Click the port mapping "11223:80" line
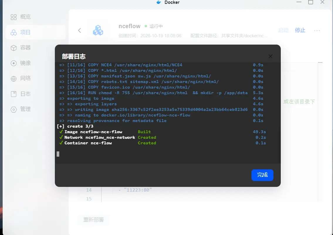 click(x=135, y=190)
